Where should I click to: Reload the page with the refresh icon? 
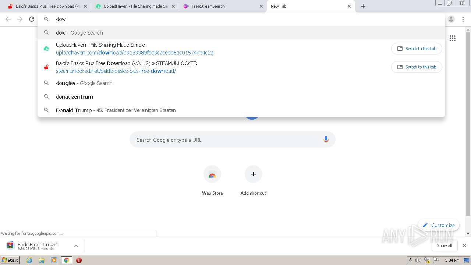[x=32, y=19]
